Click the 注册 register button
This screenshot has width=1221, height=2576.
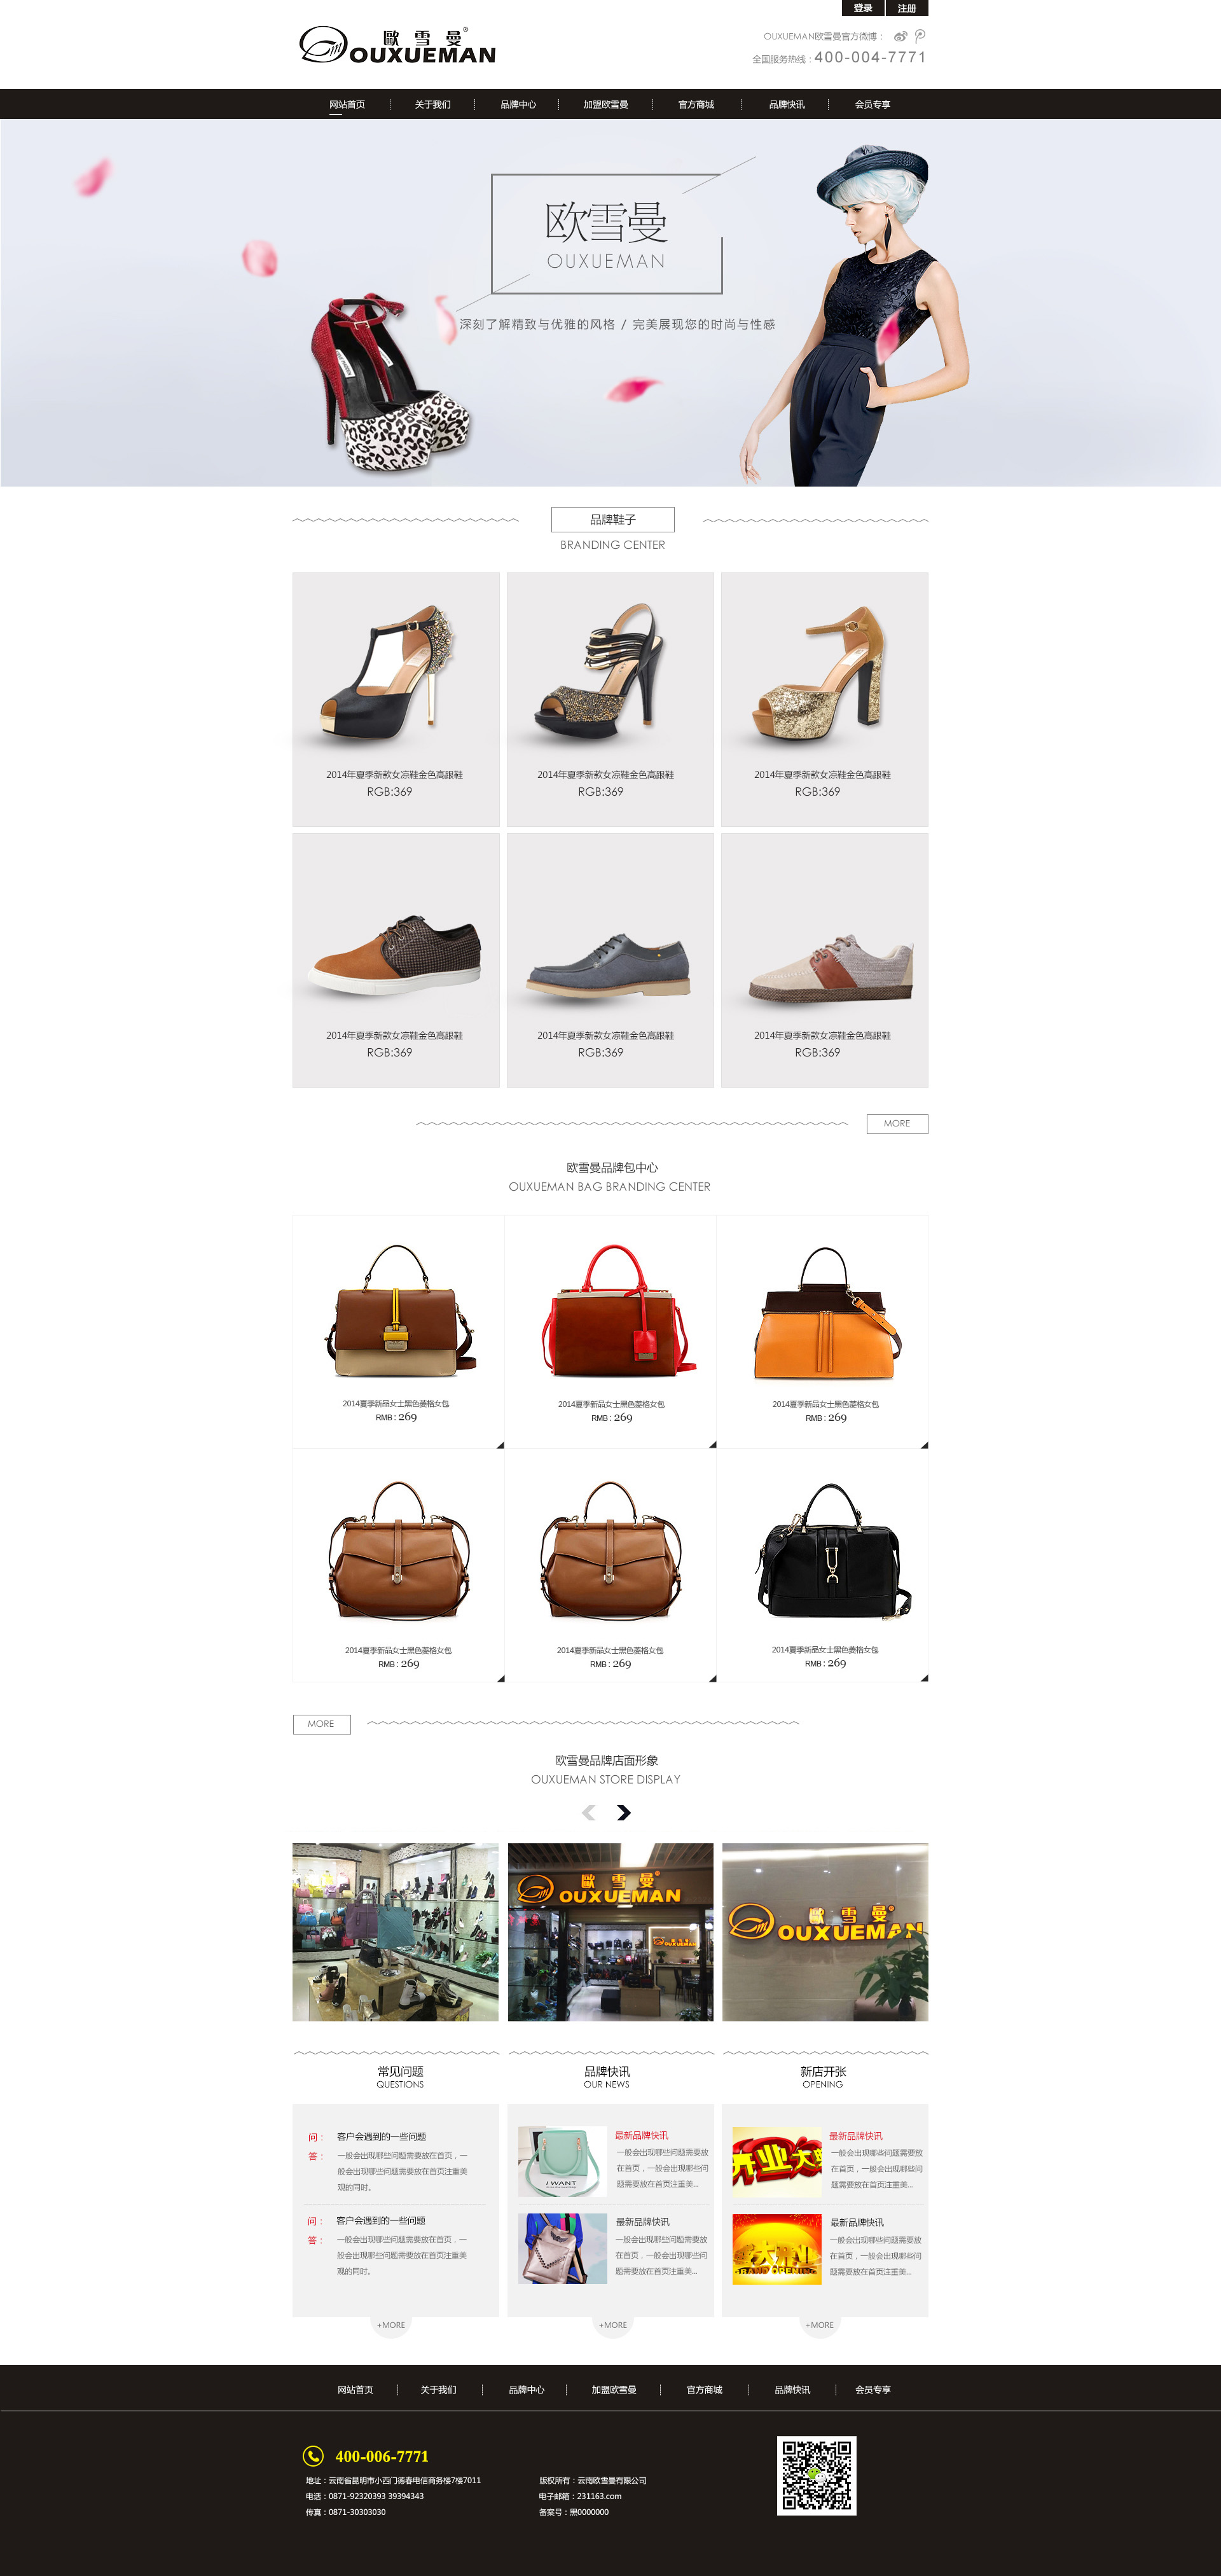tap(907, 8)
